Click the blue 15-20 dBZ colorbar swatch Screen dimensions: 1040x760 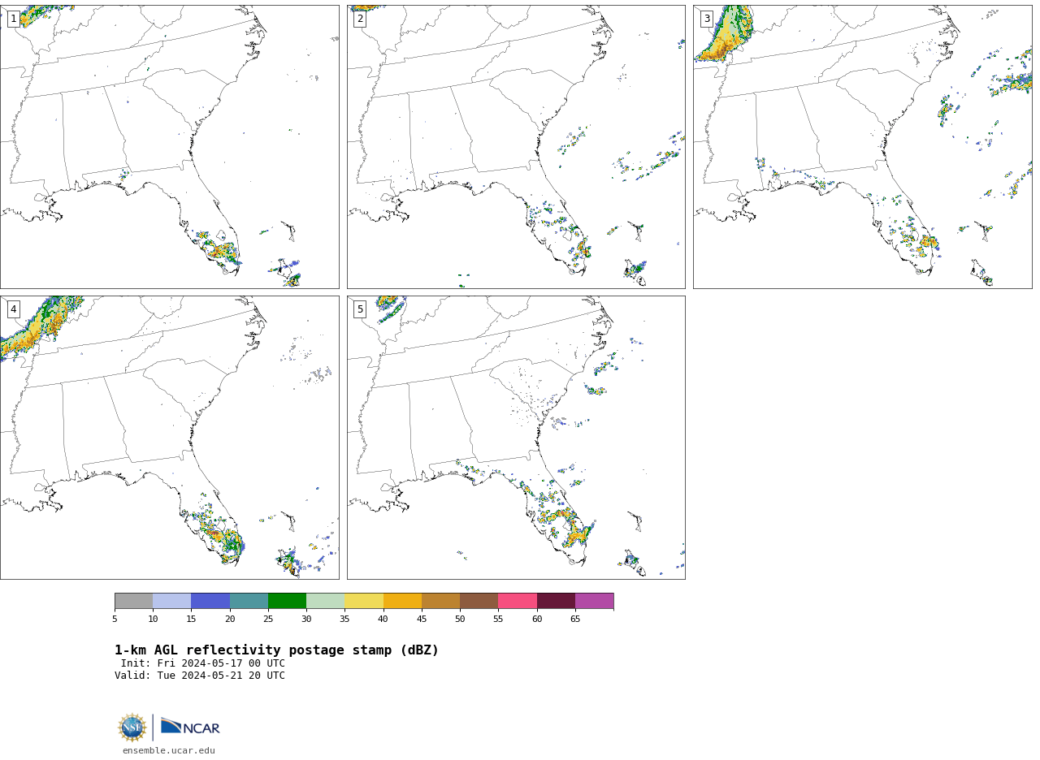coord(210,601)
